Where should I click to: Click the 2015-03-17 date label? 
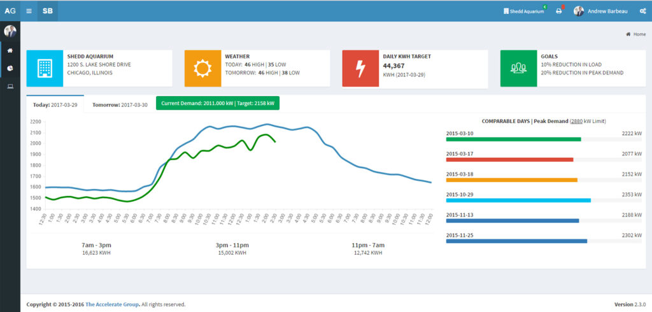tap(460, 154)
